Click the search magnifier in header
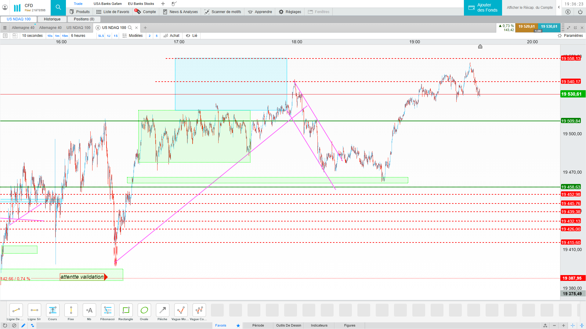The height and width of the screenshot is (329, 586). point(58,7)
